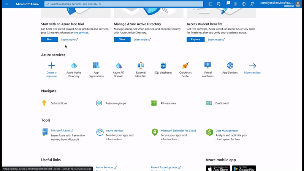
Task: Click the Get it on Google Play badge
Action: pyautogui.click(x=244, y=168)
